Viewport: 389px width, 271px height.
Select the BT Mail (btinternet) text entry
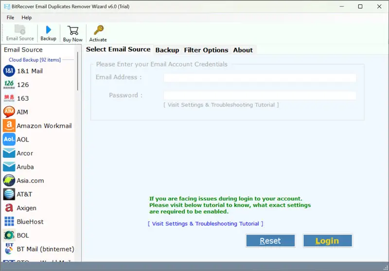click(x=45, y=249)
